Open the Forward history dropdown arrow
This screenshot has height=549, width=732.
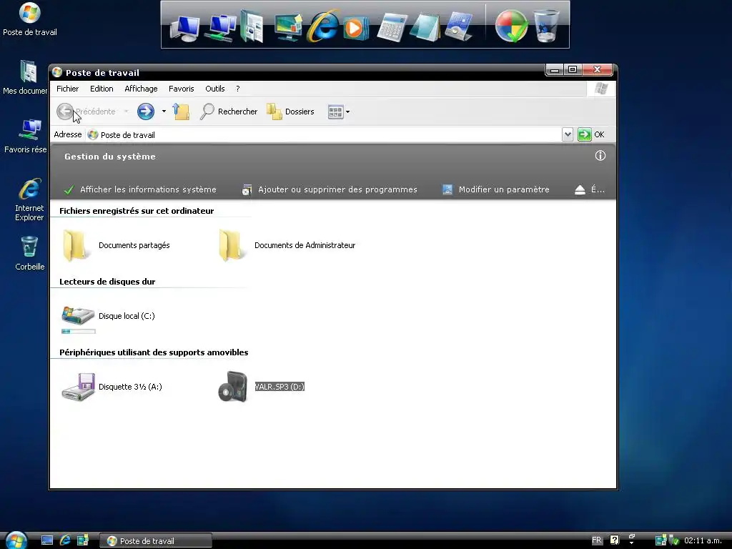tap(164, 112)
